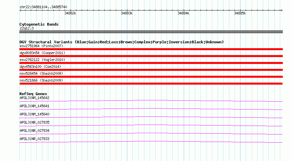Click the DGV Structural Variants track title
Image resolution: width=292 pixels, height=161 pixels.
[x=122, y=42]
